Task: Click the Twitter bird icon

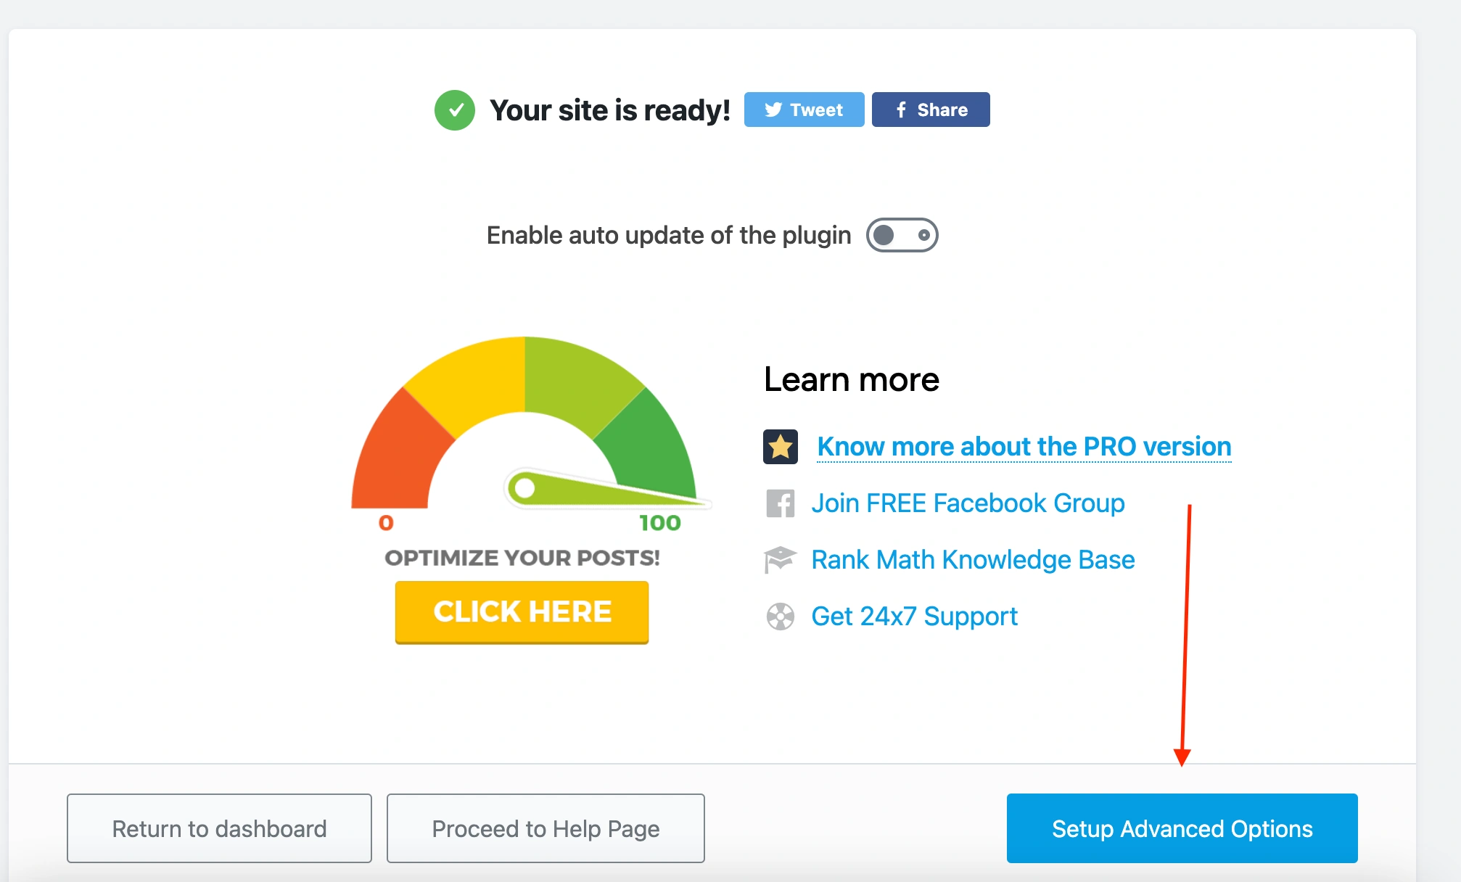Action: pyautogui.click(x=773, y=110)
